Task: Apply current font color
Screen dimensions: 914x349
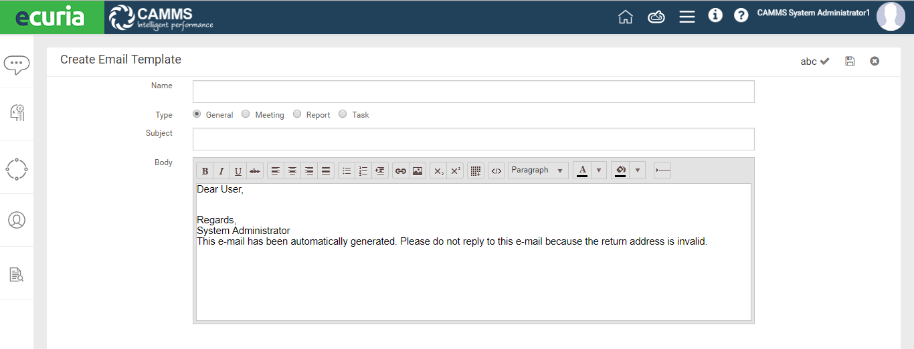Action: pos(582,170)
